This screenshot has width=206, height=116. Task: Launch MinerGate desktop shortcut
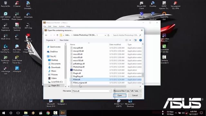point(28,15)
